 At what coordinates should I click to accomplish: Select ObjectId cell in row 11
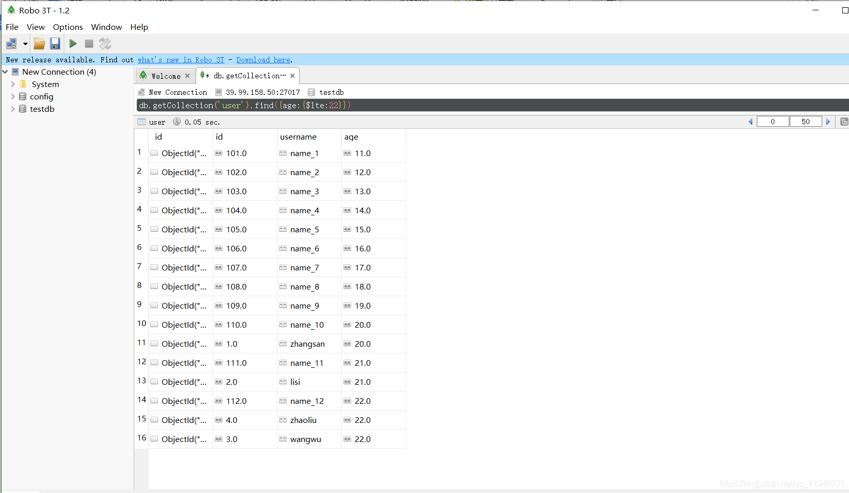(x=180, y=344)
